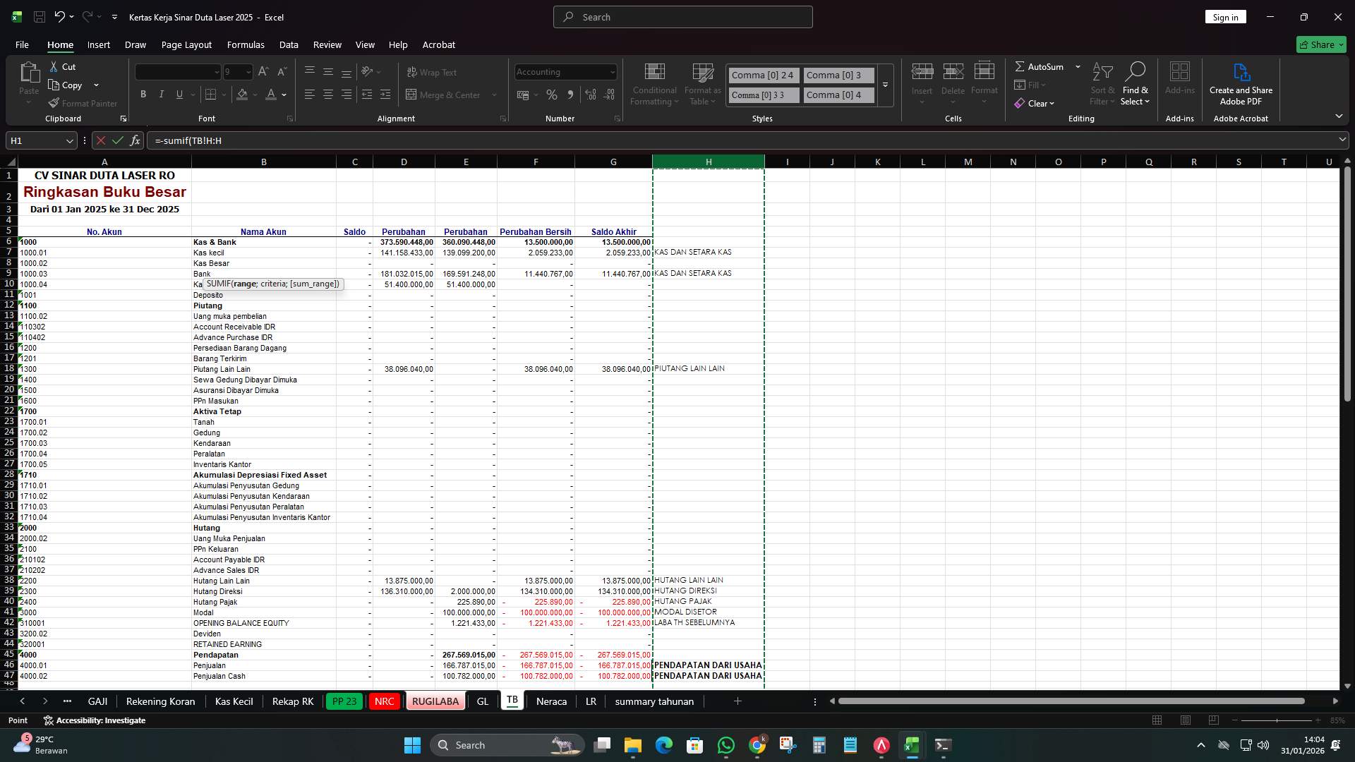
Task: Toggle italic formatting
Action: coord(161,94)
